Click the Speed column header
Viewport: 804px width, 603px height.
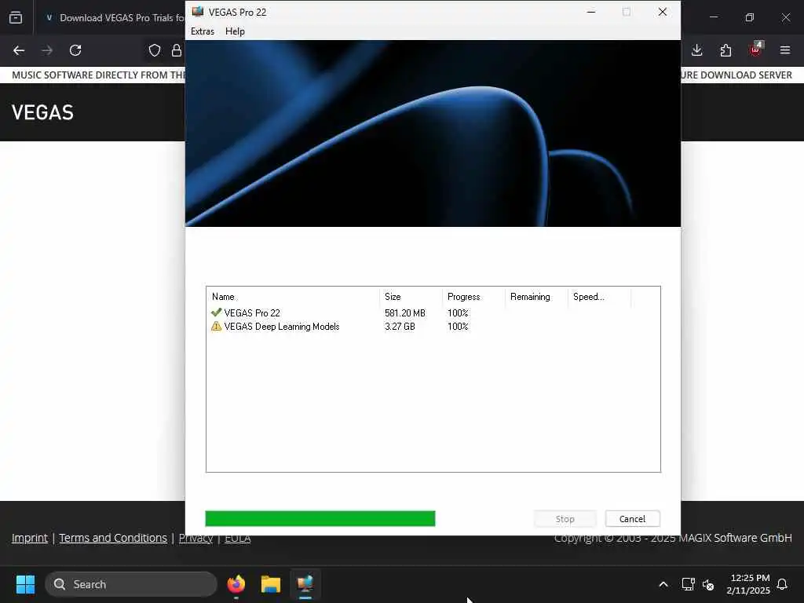click(599, 297)
